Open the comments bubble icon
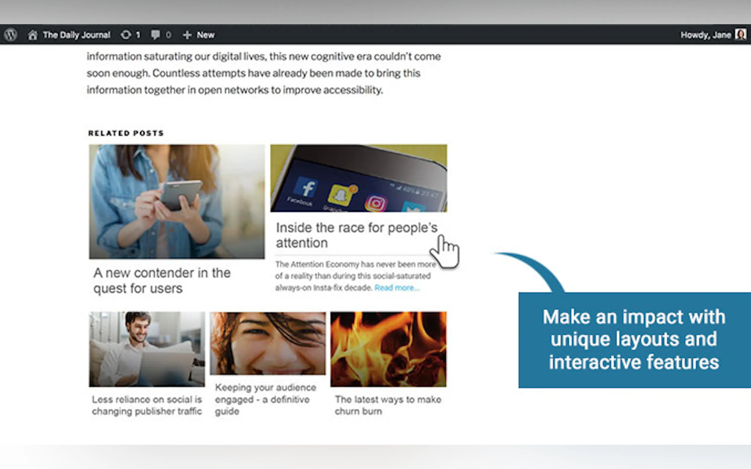The width and height of the screenshot is (751, 469). coord(155,35)
